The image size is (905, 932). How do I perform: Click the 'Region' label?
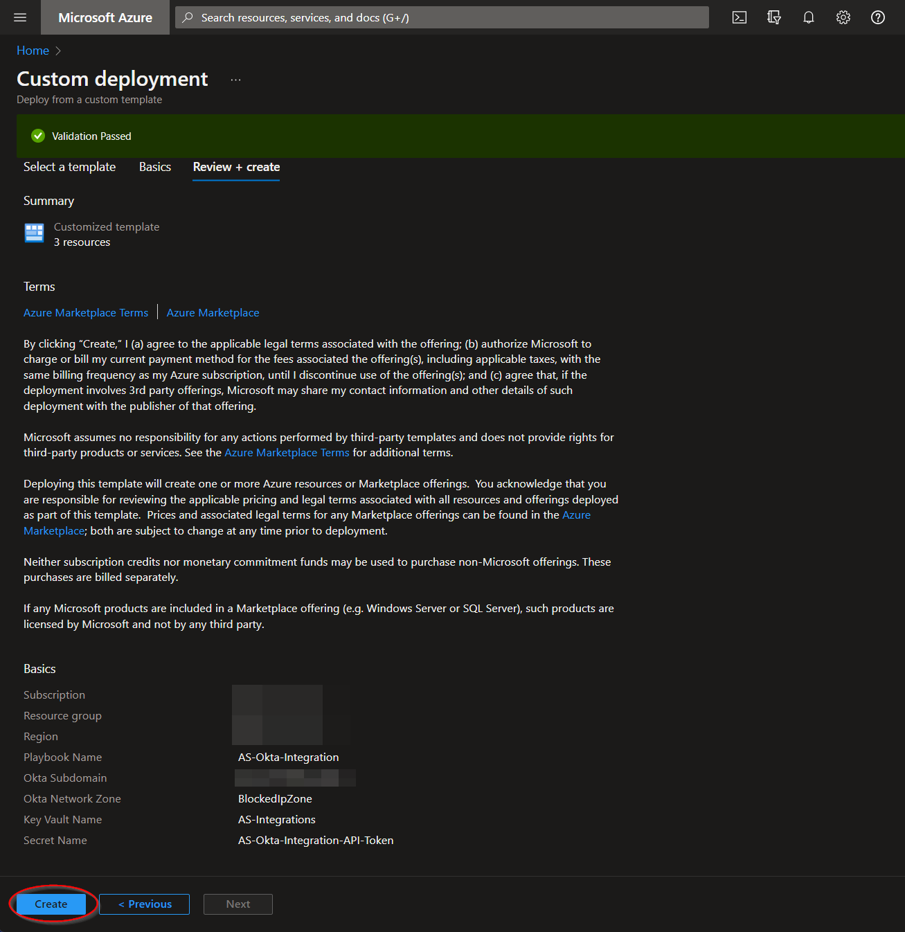point(41,737)
